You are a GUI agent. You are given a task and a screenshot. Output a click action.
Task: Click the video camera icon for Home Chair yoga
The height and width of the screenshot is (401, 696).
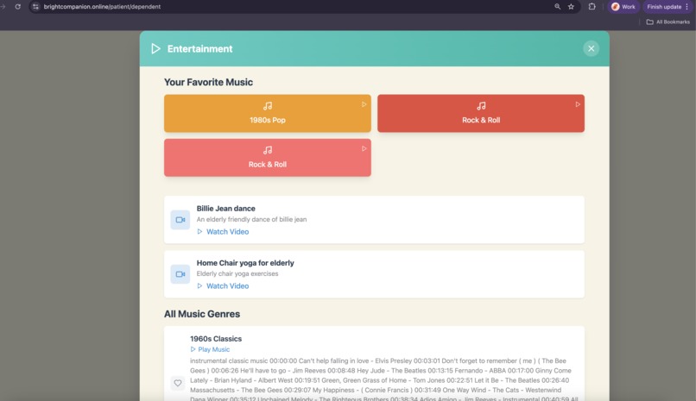(x=180, y=274)
